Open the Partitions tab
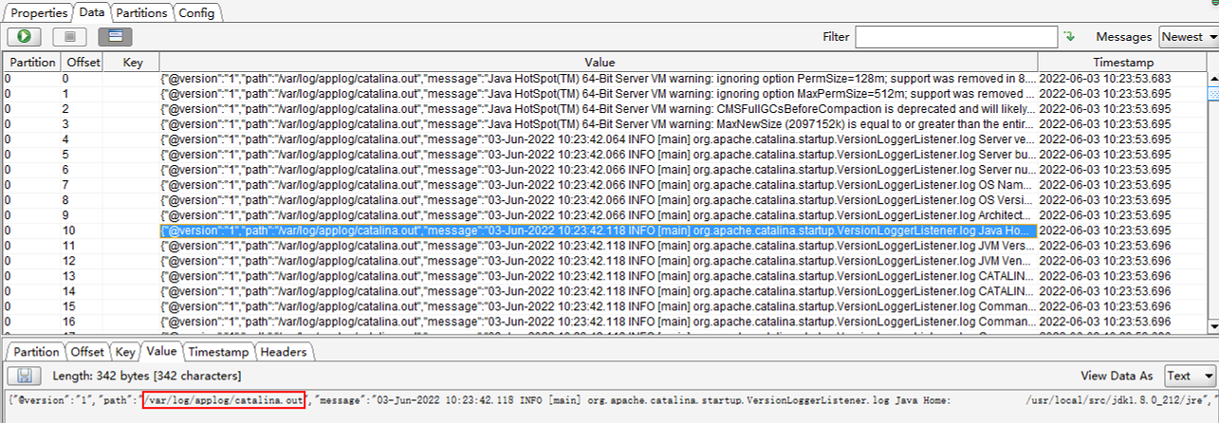Viewport: 1219px width, 423px height. [x=142, y=12]
